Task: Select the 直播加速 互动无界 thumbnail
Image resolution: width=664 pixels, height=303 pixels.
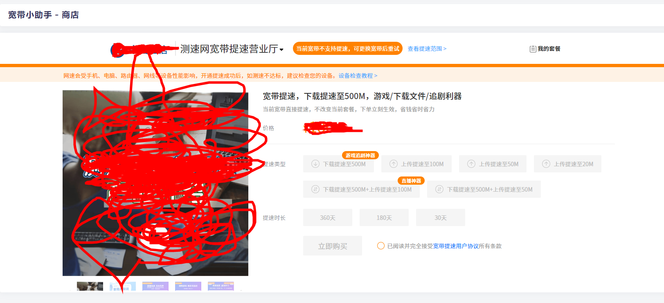Action: (x=155, y=286)
